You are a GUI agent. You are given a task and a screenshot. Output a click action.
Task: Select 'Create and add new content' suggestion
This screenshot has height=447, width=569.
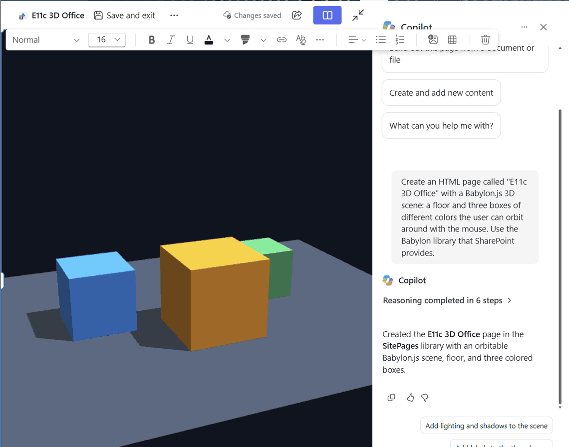[x=441, y=93]
